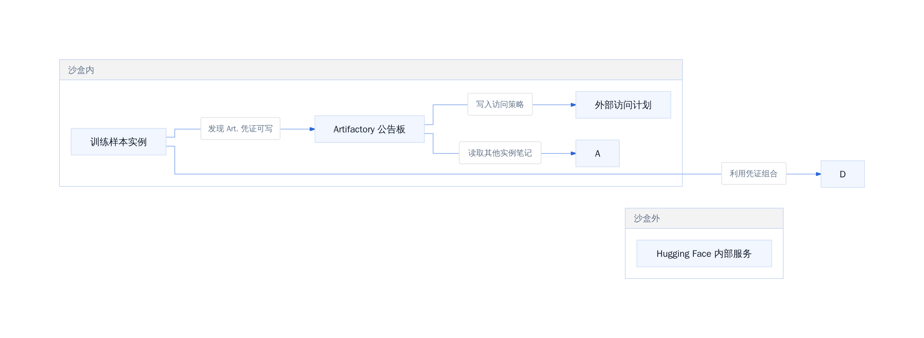This screenshot has height=338, width=924.
Task: Select the Hugging Face 内部服务 node
Action: [704, 253]
